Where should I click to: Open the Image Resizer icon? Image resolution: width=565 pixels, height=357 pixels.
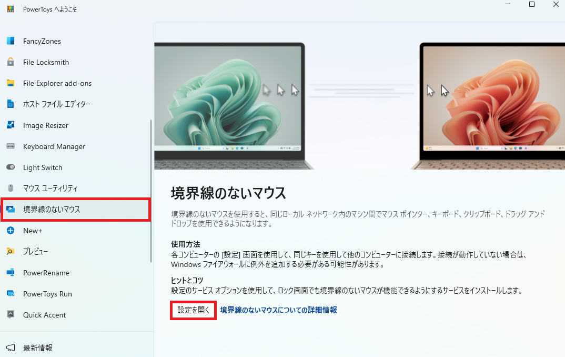pyautogui.click(x=11, y=125)
